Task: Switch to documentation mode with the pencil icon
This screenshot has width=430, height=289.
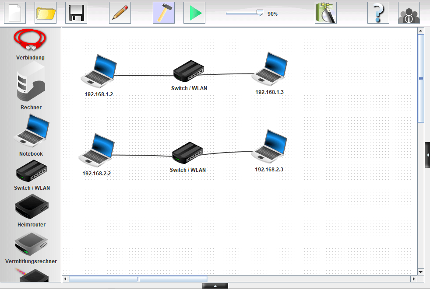Action: pos(120,13)
